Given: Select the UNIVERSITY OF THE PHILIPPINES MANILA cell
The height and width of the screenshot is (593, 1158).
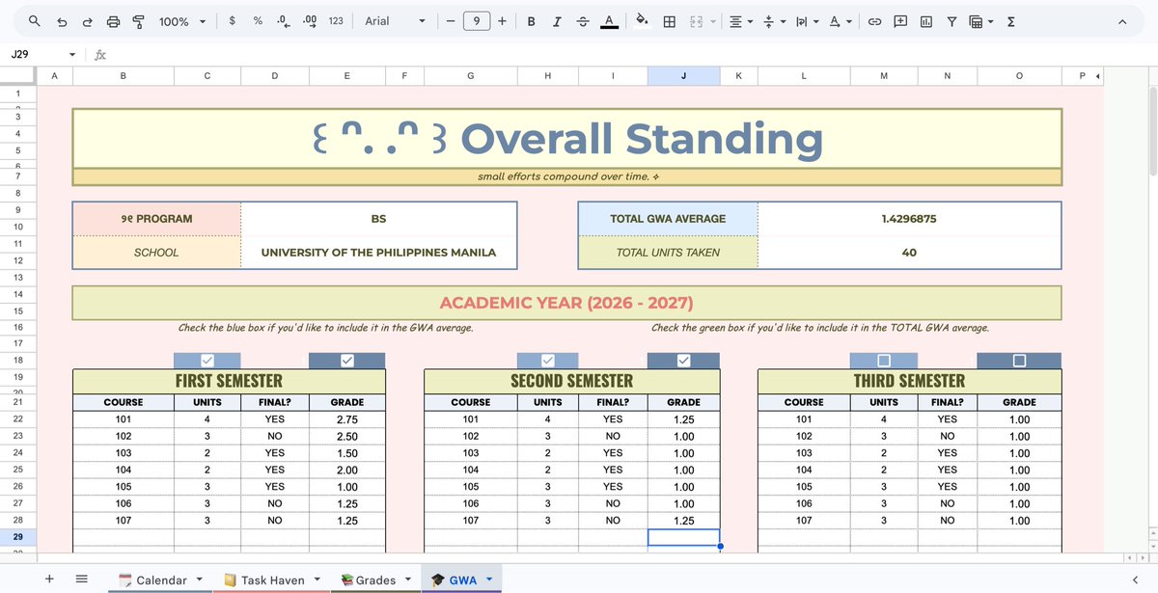Looking at the screenshot, I should pos(378,253).
